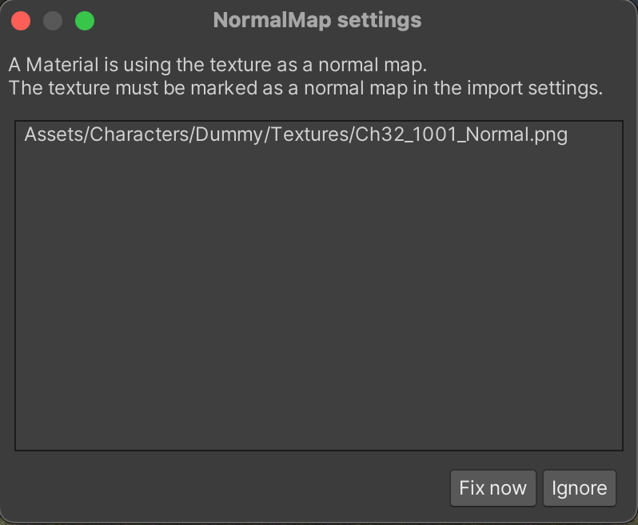Click the word 'NormalMap' in the title
638x525 pixels.
click(270, 21)
